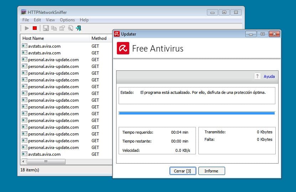Close the HTTPNetworkSniffer window
Image resolution: width=296 pixels, height=192 pixels.
point(236,12)
